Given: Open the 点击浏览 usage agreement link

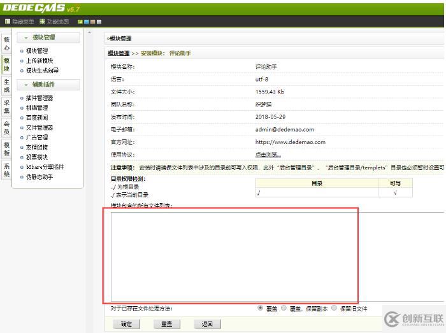Looking at the screenshot, I should tap(268, 155).
